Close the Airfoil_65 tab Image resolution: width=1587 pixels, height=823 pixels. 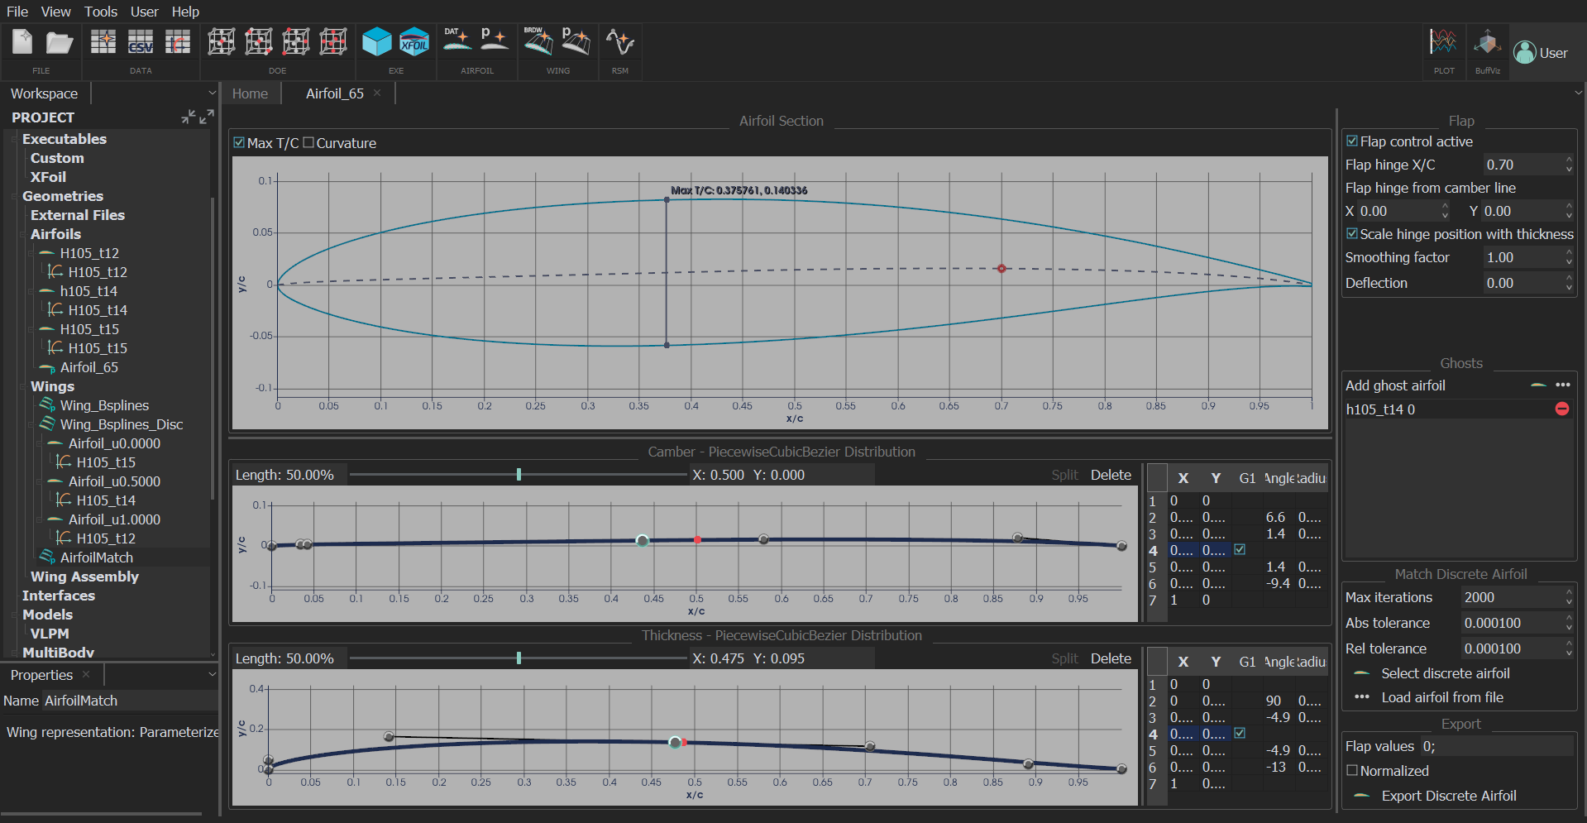377,93
